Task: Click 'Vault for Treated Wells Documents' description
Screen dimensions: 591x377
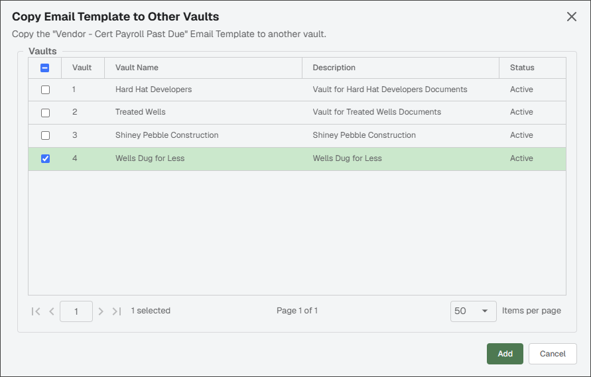Action: coord(377,112)
